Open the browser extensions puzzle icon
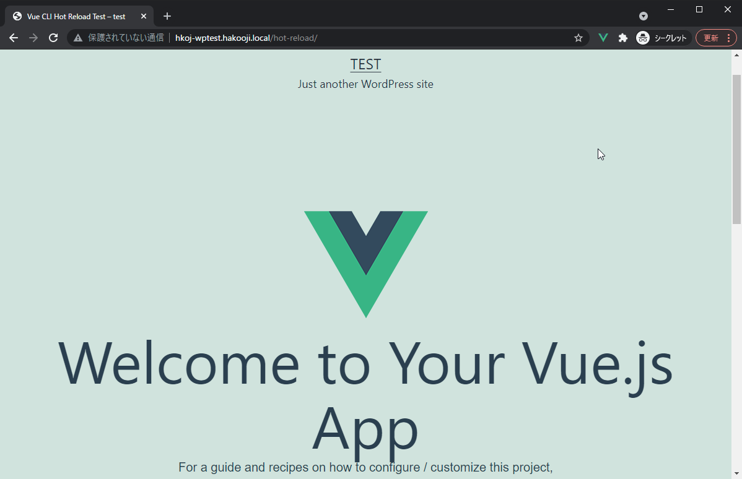Screen dimensions: 742x479 pyautogui.click(x=622, y=37)
